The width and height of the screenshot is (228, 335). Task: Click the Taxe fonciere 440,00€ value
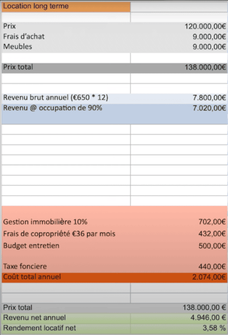[212, 267]
